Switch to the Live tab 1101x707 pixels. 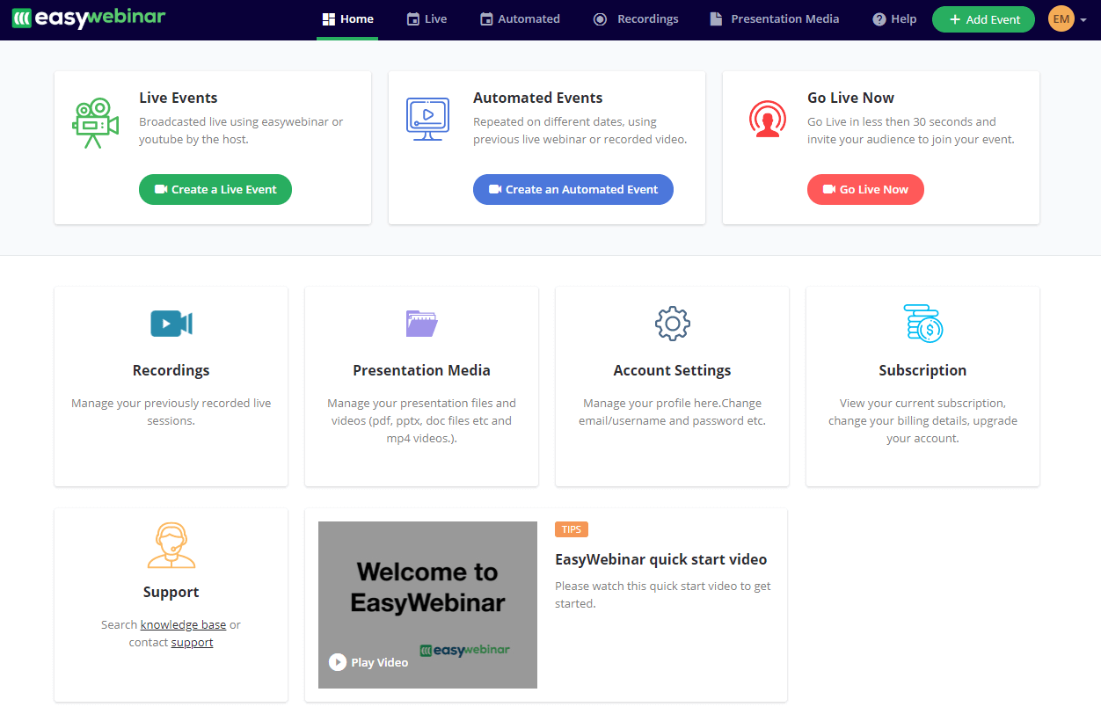[x=427, y=19]
